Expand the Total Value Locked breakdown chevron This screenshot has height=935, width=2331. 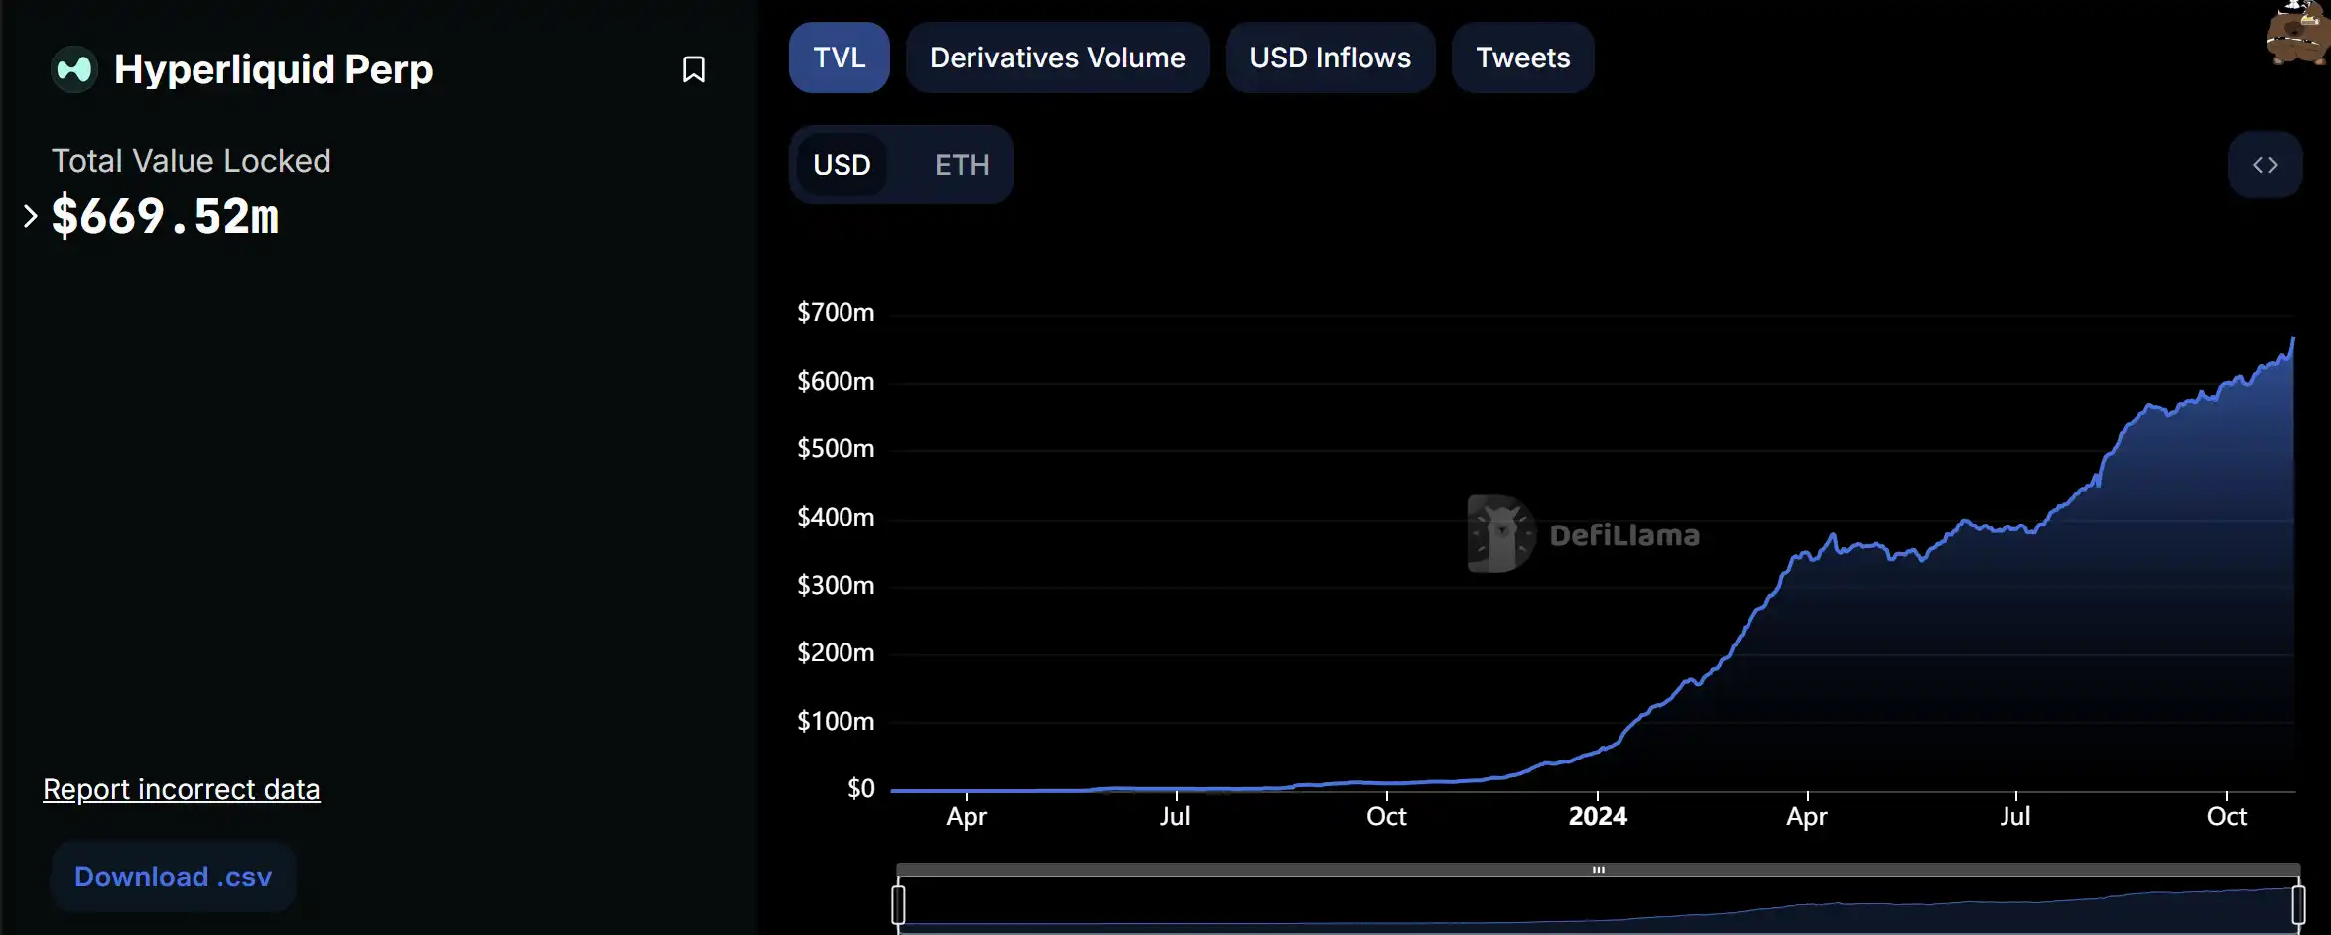tap(30, 216)
